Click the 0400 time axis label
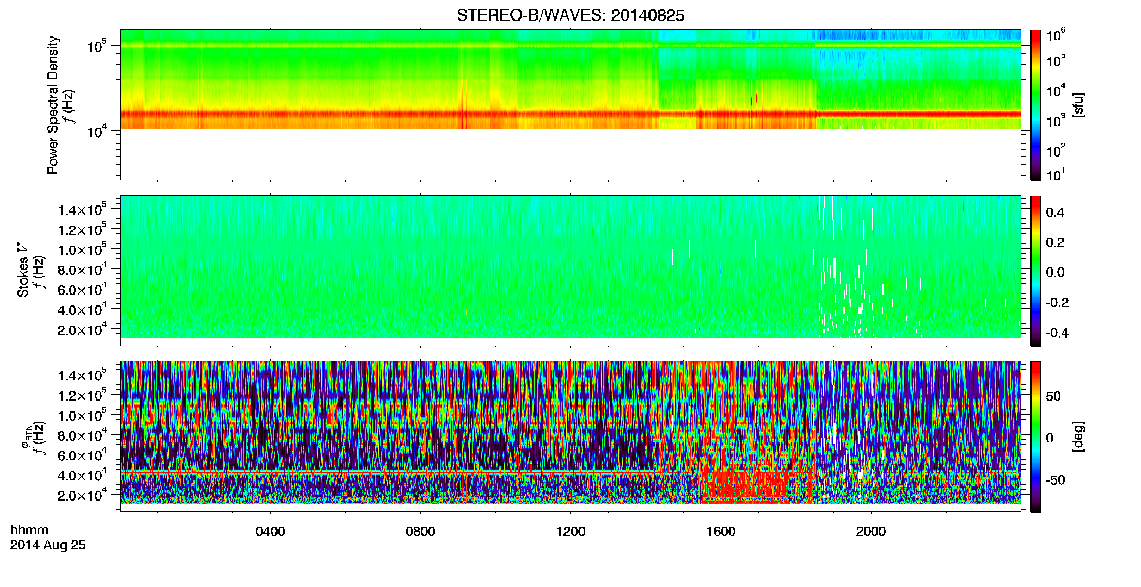The image size is (1141, 587). [270, 532]
